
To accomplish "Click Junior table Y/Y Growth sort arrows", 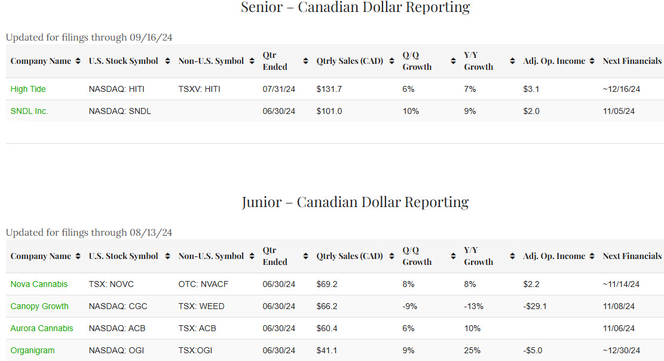I will [x=512, y=256].
